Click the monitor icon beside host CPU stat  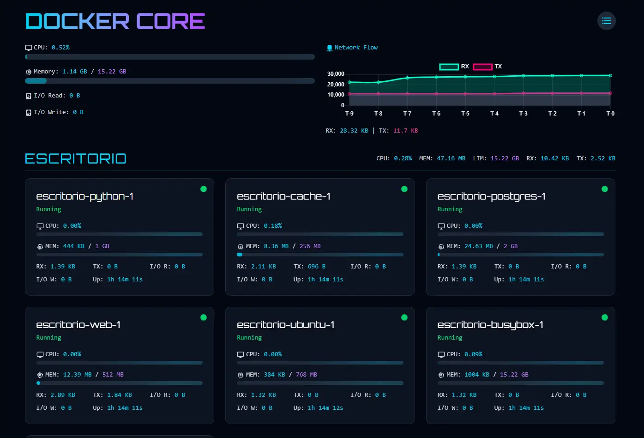pyautogui.click(x=28, y=47)
